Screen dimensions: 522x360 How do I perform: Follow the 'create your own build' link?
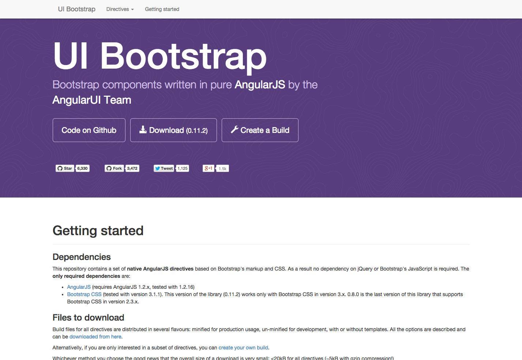(243, 348)
